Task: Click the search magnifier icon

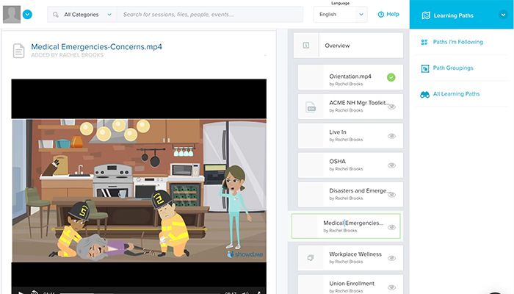Action: click(x=56, y=14)
